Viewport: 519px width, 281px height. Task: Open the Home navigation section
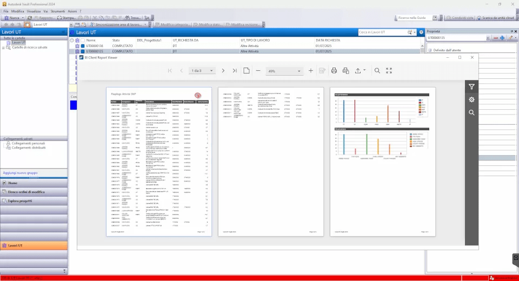[34, 183]
